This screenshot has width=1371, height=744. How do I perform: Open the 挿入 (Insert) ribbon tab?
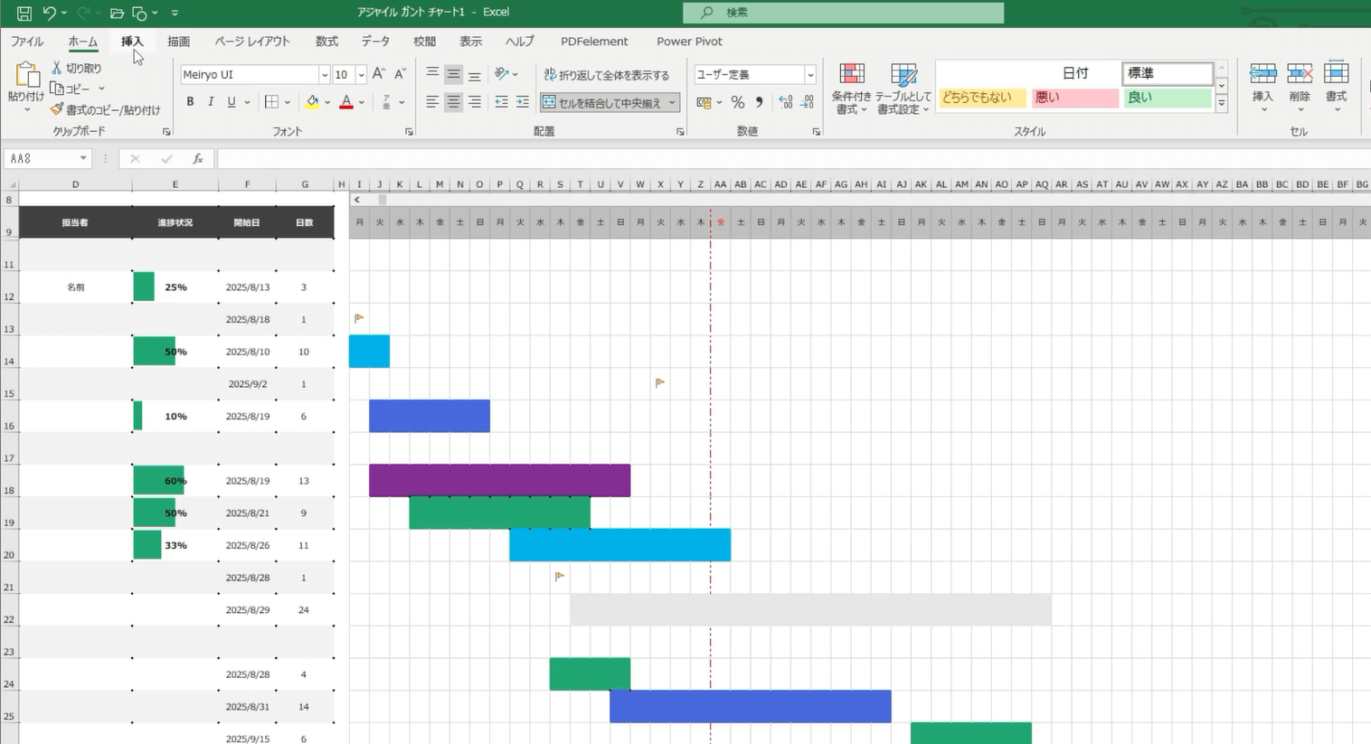(132, 42)
